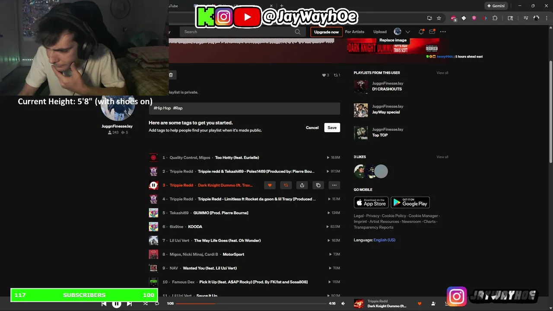Select MotorSport track row
The image size is (553, 311).
[x=245, y=254]
